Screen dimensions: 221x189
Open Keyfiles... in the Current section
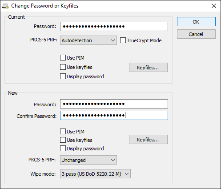[x=148, y=68]
